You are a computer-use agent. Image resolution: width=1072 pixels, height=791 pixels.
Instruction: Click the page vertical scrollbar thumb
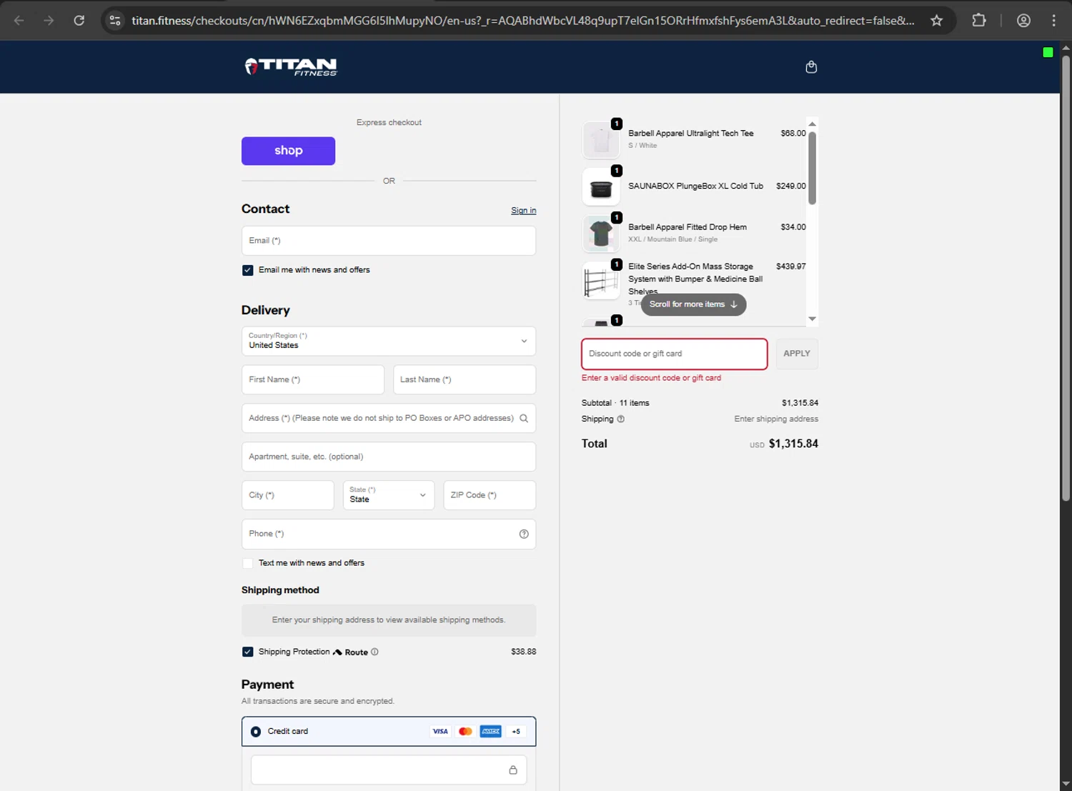click(1066, 279)
